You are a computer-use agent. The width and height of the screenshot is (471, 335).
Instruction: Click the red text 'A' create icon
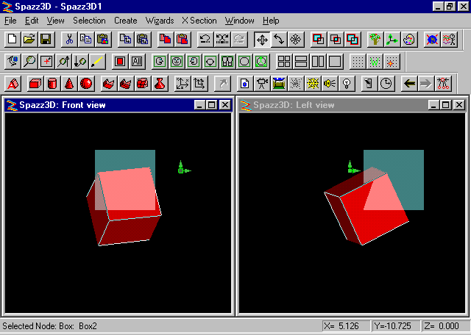tap(13, 84)
